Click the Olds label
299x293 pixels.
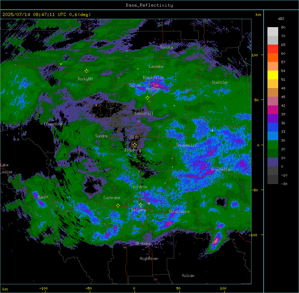coord(135,137)
